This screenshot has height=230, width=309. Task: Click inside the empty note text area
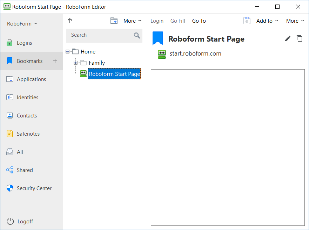tap(228, 147)
